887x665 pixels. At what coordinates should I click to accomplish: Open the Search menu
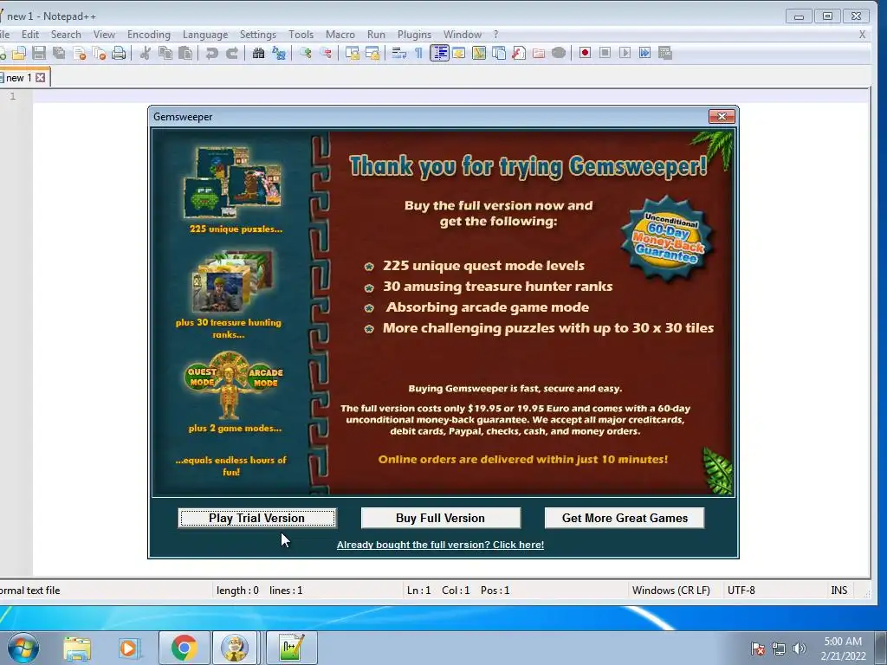66,35
